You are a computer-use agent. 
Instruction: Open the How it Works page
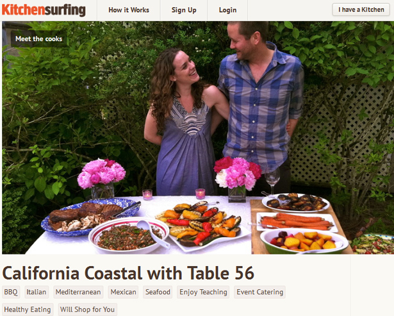pyautogui.click(x=129, y=10)
